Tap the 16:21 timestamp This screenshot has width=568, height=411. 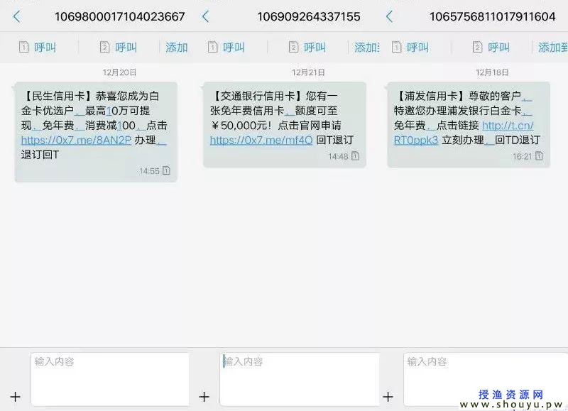522,156
